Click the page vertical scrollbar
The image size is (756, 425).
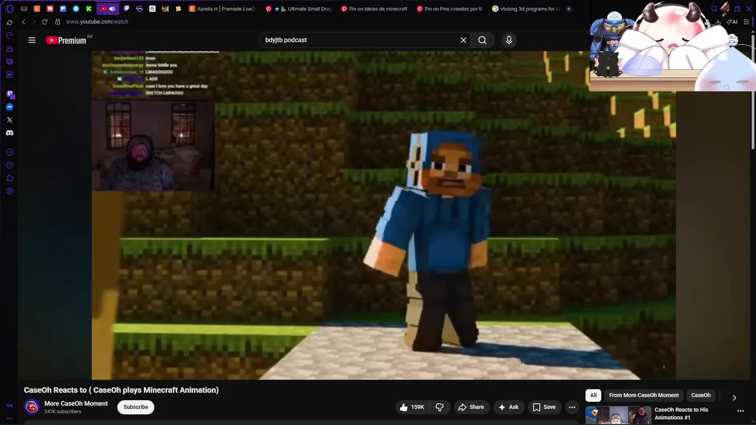752,91
